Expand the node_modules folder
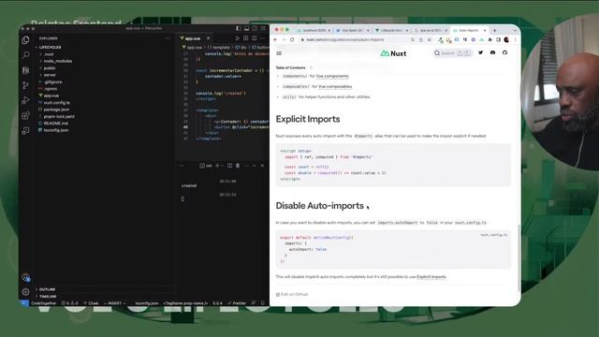599x337 pixels. tap(57, 61)
